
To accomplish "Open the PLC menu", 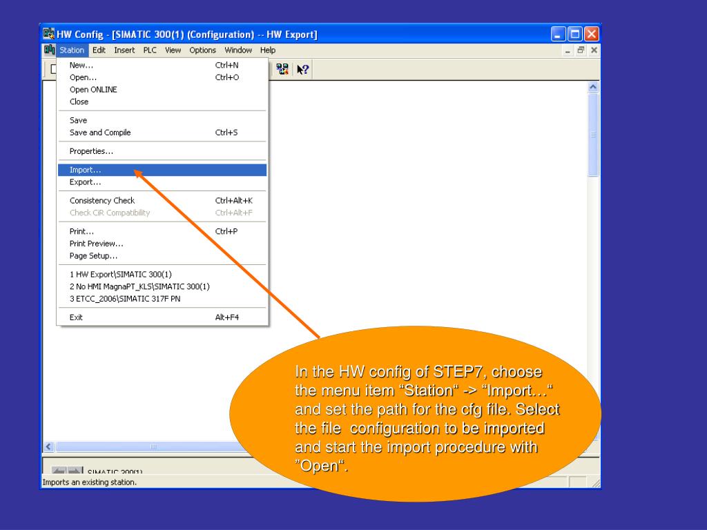I will click(x=150, y=50).
